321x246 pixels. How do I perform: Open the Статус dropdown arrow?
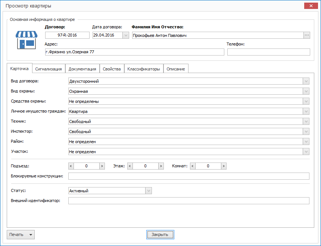click(149, 191)
